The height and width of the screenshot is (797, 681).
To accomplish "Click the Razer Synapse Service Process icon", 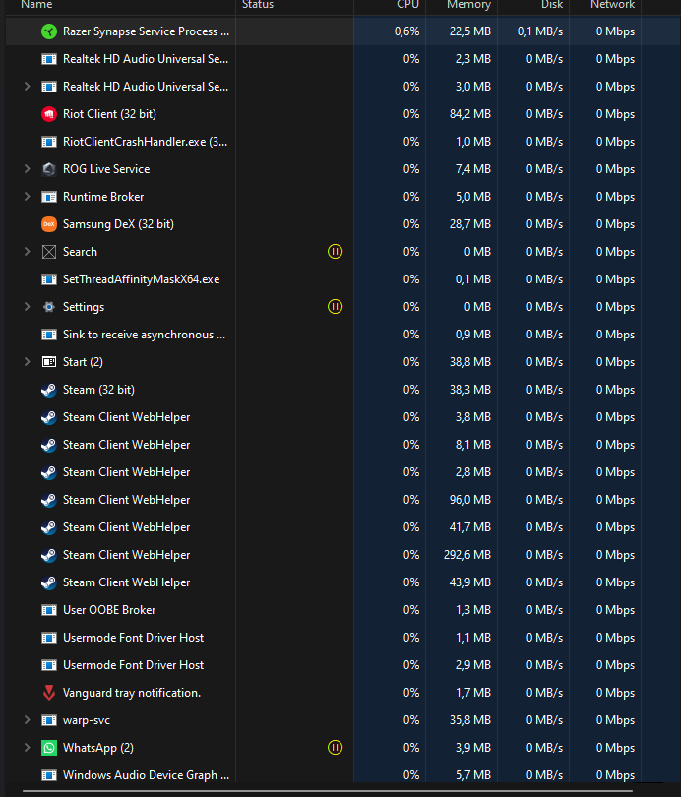I will (49, 31).
